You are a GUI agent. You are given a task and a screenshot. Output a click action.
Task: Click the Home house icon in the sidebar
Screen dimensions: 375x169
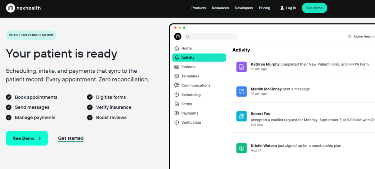pos(177,49)
